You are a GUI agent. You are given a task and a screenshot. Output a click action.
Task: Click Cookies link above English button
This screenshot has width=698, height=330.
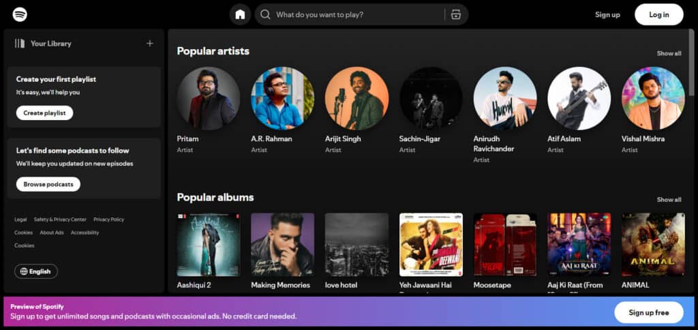24,245
